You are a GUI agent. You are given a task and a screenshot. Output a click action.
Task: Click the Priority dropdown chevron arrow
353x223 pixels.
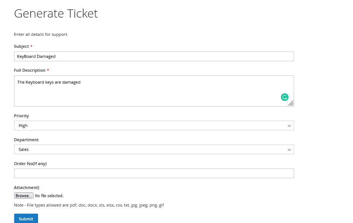point(289,126)
